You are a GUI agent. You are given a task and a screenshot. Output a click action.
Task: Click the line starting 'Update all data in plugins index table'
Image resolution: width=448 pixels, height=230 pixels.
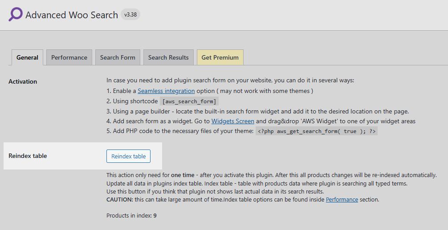tap(257, 183)
